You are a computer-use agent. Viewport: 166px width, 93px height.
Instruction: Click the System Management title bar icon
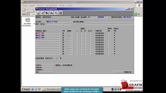click(37, 9)
